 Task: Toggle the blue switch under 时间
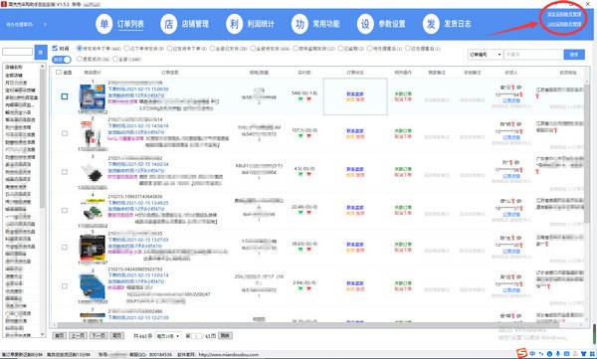(x=62, y=60)
